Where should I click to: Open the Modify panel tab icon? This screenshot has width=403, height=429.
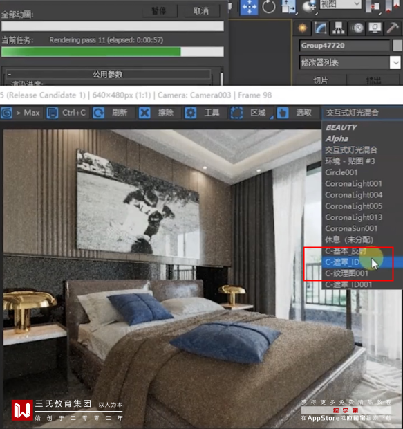(321, 28)
